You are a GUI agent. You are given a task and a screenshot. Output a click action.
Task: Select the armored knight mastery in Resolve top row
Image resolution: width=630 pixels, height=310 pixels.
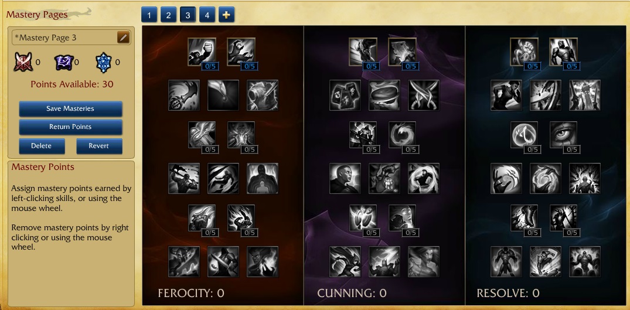click(x=563, y=52)
